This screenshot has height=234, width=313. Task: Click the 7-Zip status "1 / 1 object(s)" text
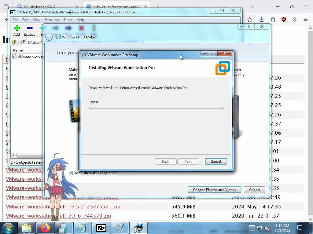(x=27, y=162)
